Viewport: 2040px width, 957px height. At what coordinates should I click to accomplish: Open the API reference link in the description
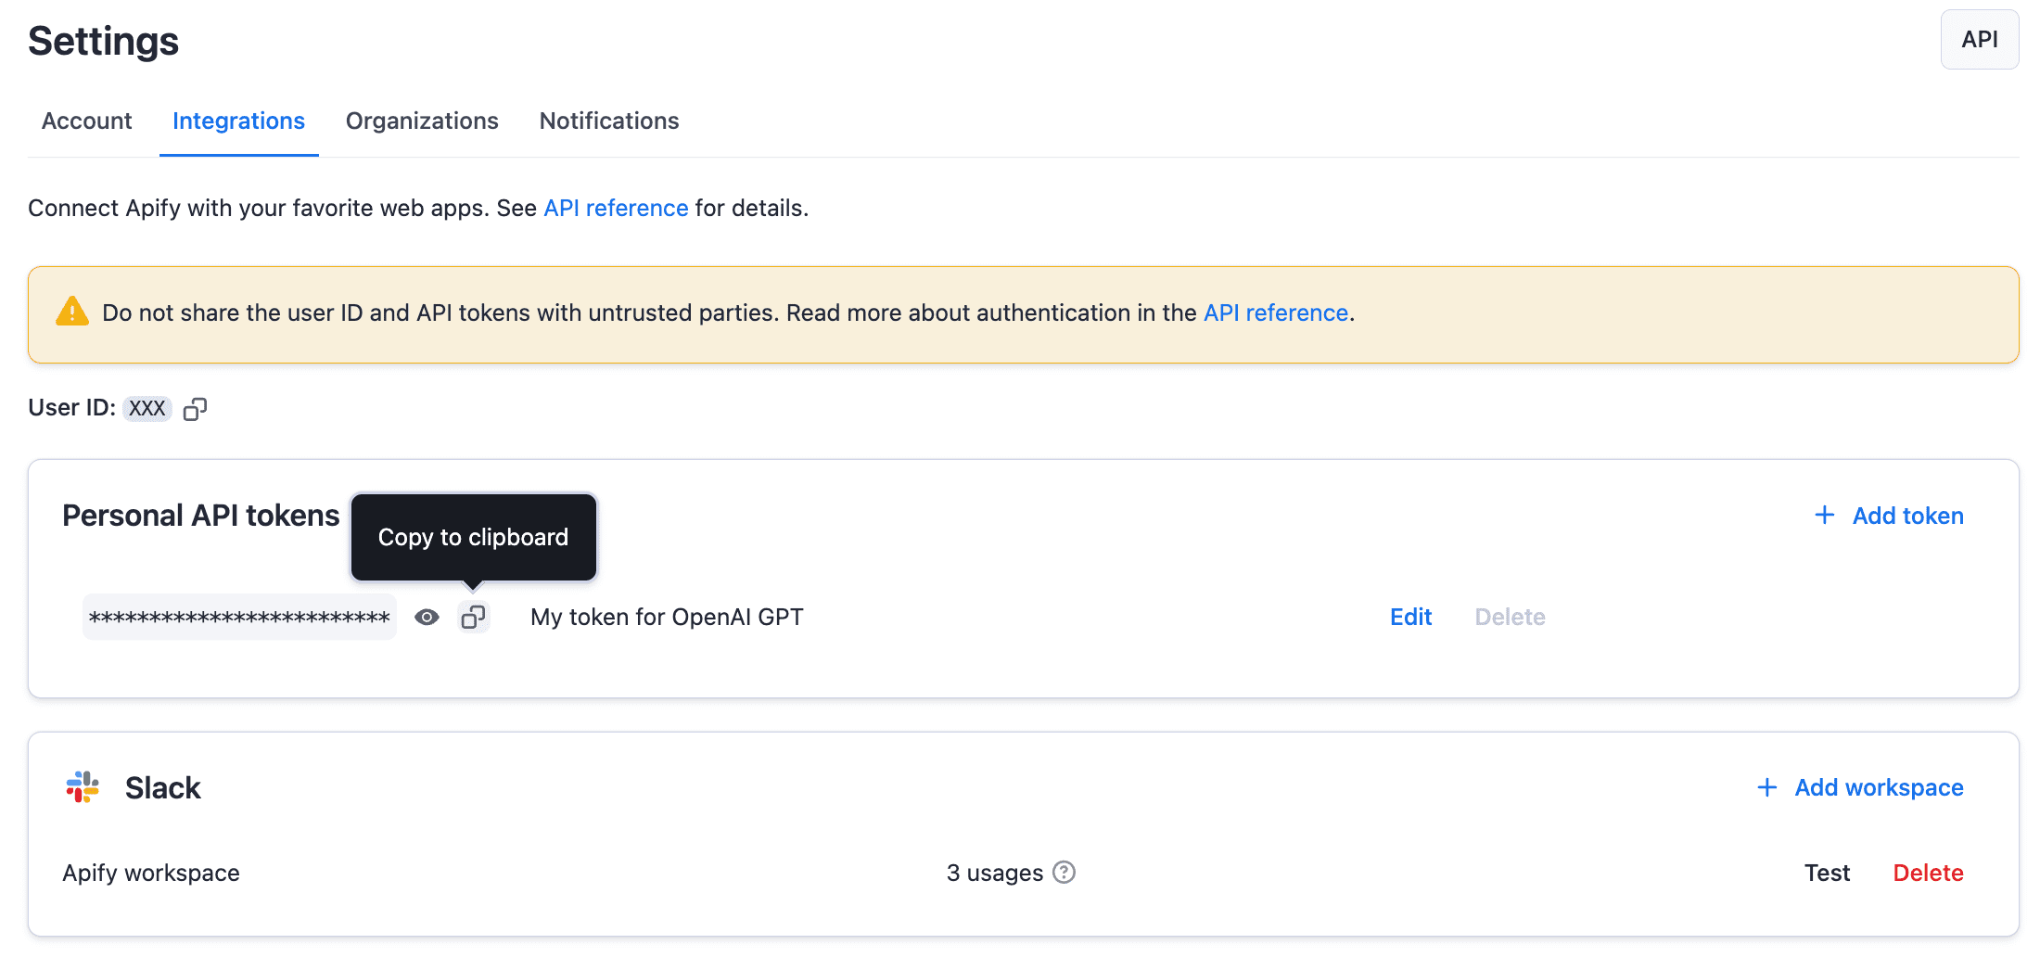coord(616,208)
